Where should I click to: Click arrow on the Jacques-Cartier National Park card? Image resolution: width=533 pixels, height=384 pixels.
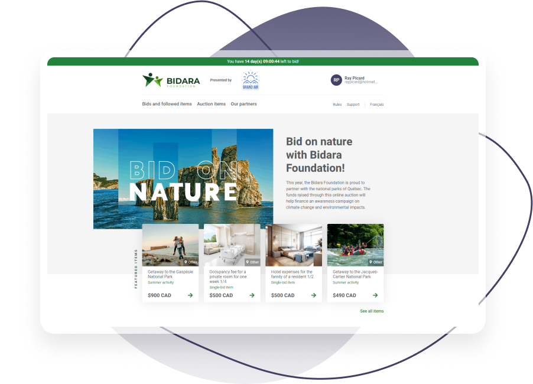[375, 295]
